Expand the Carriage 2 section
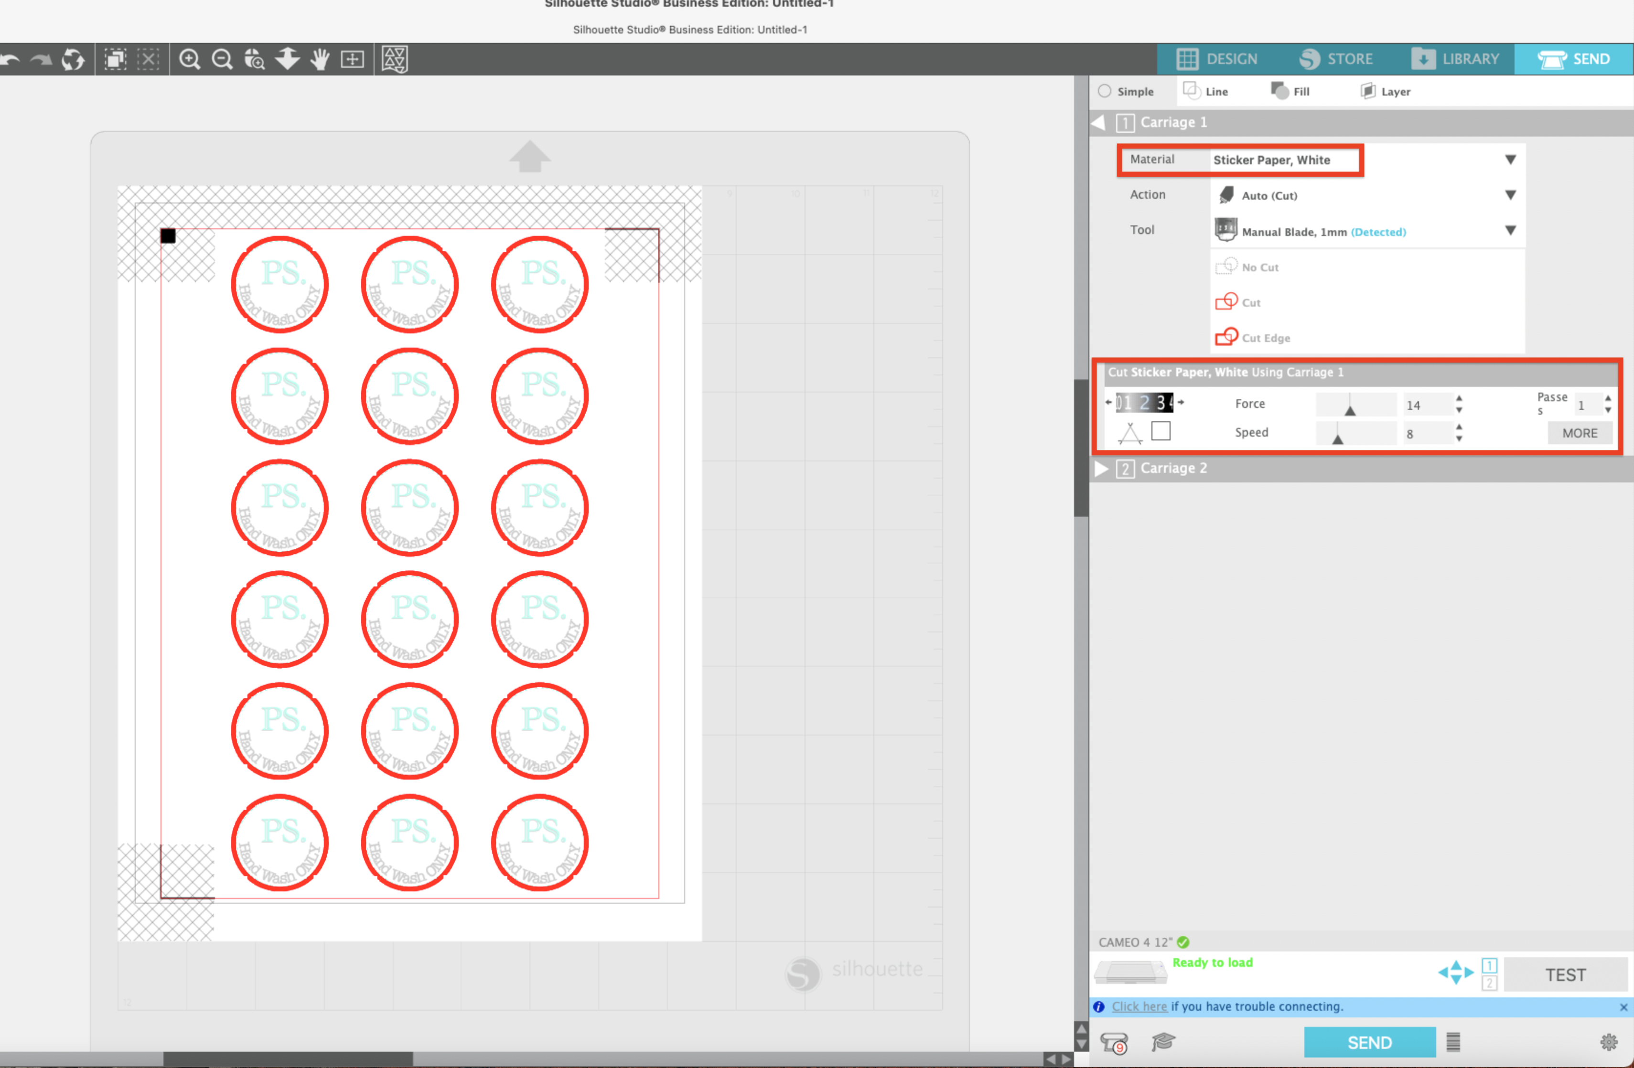The height and width of the screenshot is (1068, 1634). point(1101,469)
